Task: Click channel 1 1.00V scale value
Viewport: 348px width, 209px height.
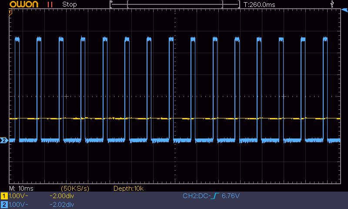Action: (18, 196)
